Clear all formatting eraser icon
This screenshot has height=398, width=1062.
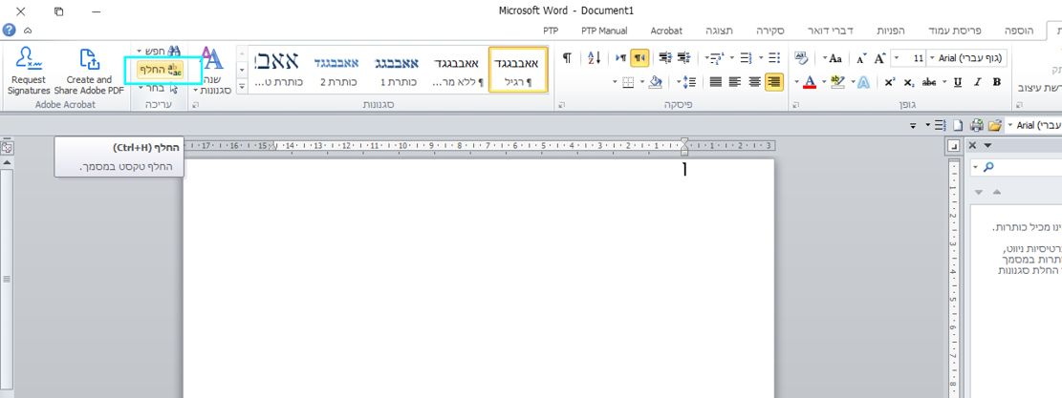[x=801, y=58]
